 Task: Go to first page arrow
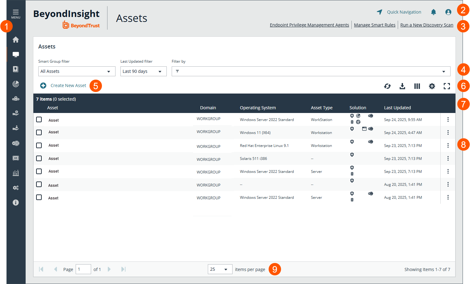(41, 269)
